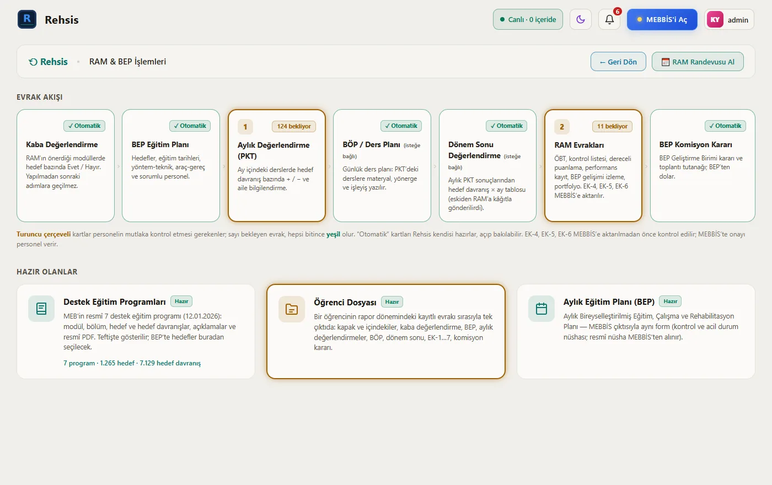Click Hazır badge beside Destek Eğitim Programları
This screenshot has height=485, width=772.
(x=181, y=301)
